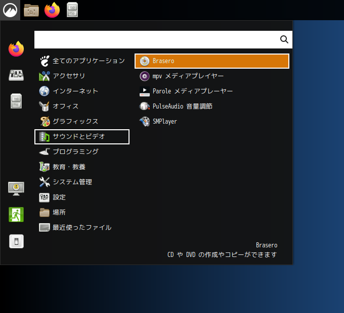
Task: Click the file cabinet icon in the top panel
Action: point(72,10)
